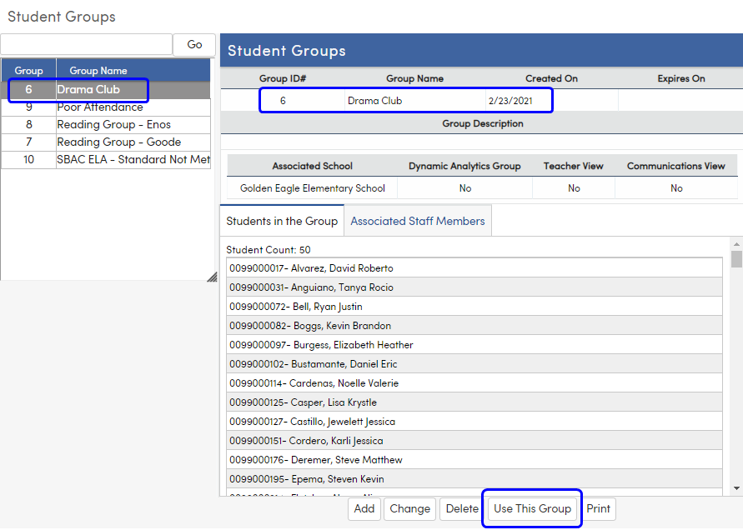743x530 pixels.
Task: Click the Go search button
Action: click(x=193, y=45)
